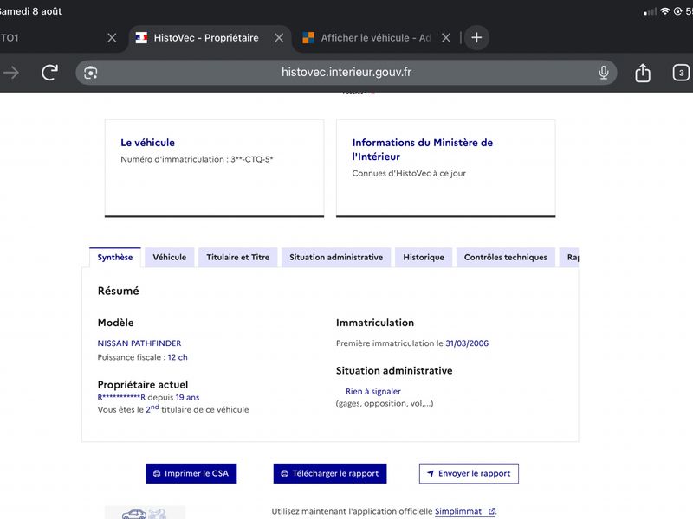
Task: Click the Rien à signaler status text
Action: 373,391
